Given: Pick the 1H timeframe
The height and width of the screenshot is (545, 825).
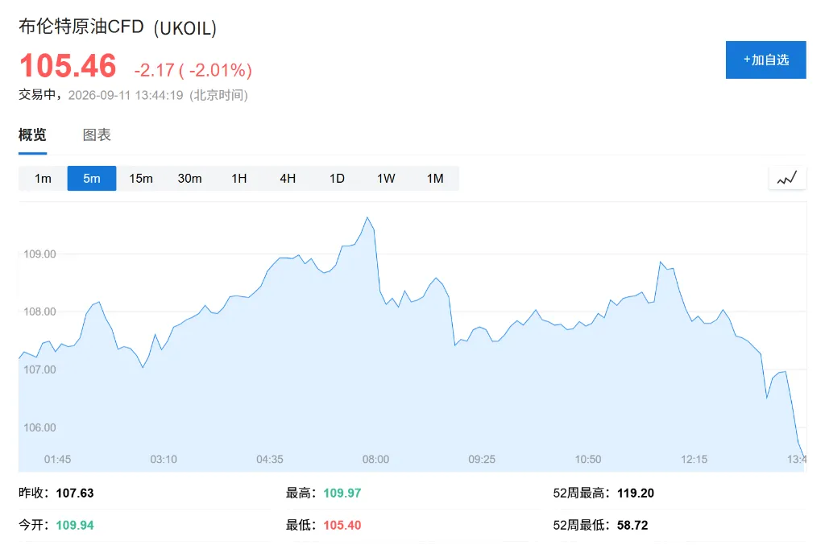Looking at the screenshot, I should click(x=238, y=178).
